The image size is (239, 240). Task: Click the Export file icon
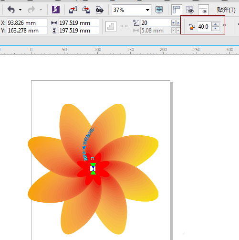click(86, 10)
